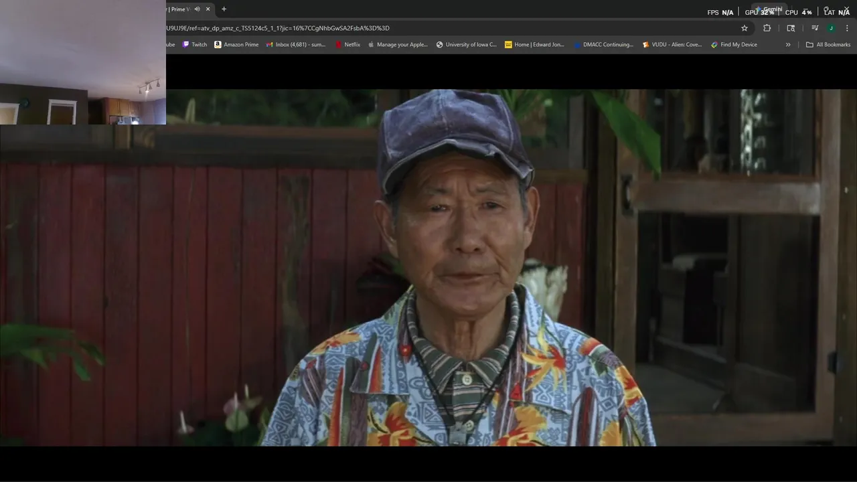The image size is (857, 482).
Task: Click the Prime Video player video area
Action: point(428,268)
